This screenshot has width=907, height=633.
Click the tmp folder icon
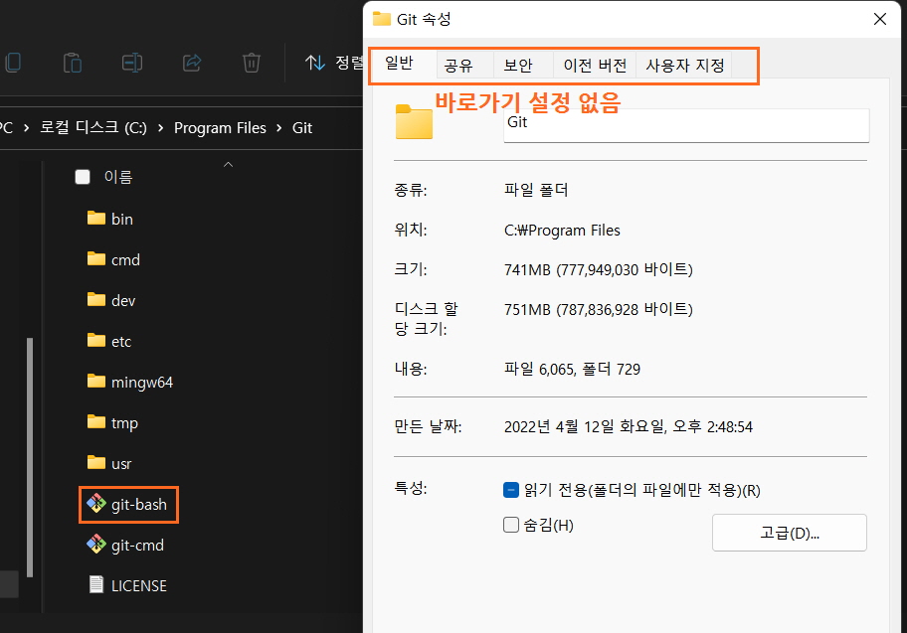pyautogui.click(x=96, y=422)
